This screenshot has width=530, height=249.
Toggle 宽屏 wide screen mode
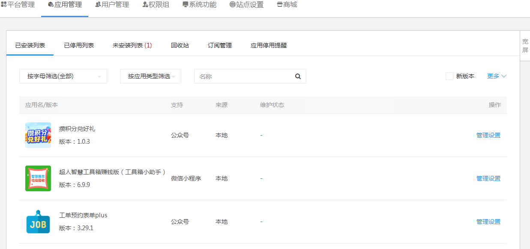[x=525, y=46]
